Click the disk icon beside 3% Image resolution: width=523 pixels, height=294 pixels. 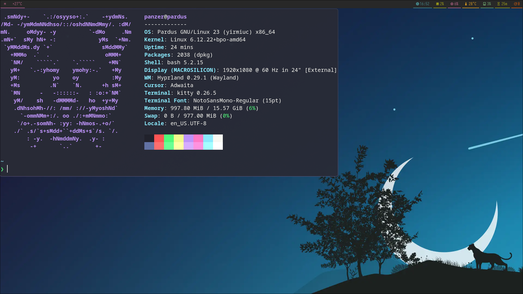(x=485, y=4)
